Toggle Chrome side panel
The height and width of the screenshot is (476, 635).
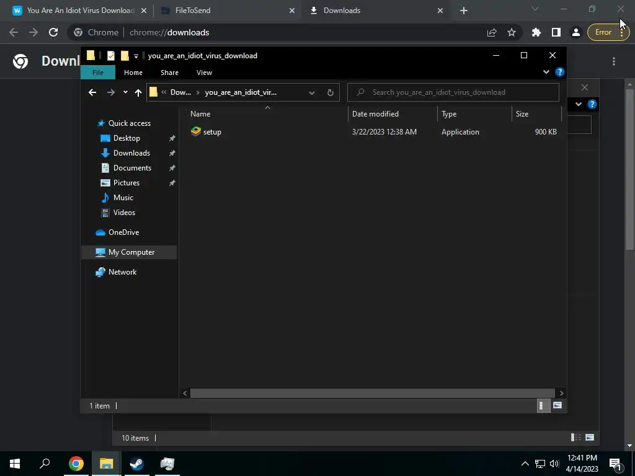tap(556, 32)
